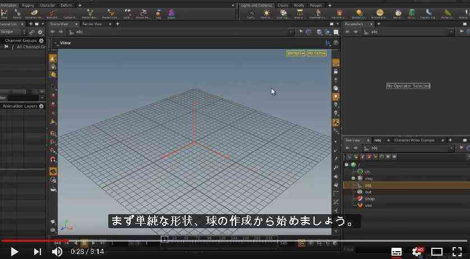470x259 pixels.
Task: Open the Rigging shelf tab
Action: (28, 6)
